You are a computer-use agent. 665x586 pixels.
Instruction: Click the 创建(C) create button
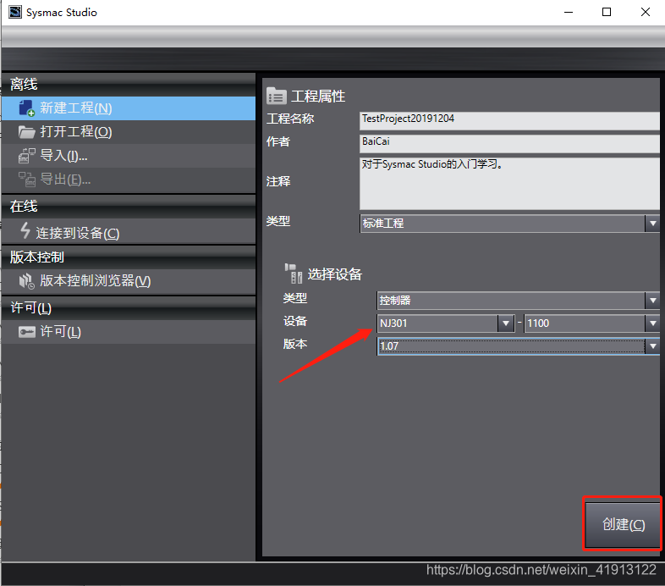coord(623,525)
